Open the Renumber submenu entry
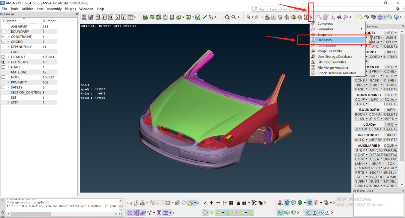Image resolution: width=405 pixels, height=218 pixels. click(x=337, y=29)
